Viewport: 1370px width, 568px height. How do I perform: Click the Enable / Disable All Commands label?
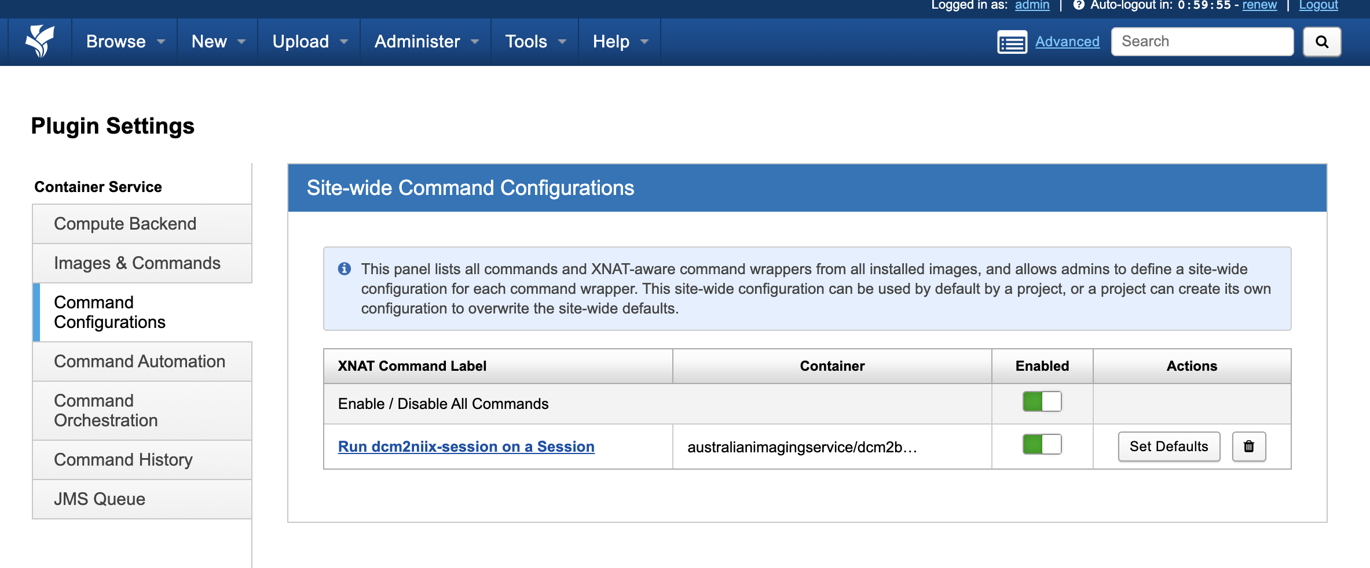(x=443, y=404)
